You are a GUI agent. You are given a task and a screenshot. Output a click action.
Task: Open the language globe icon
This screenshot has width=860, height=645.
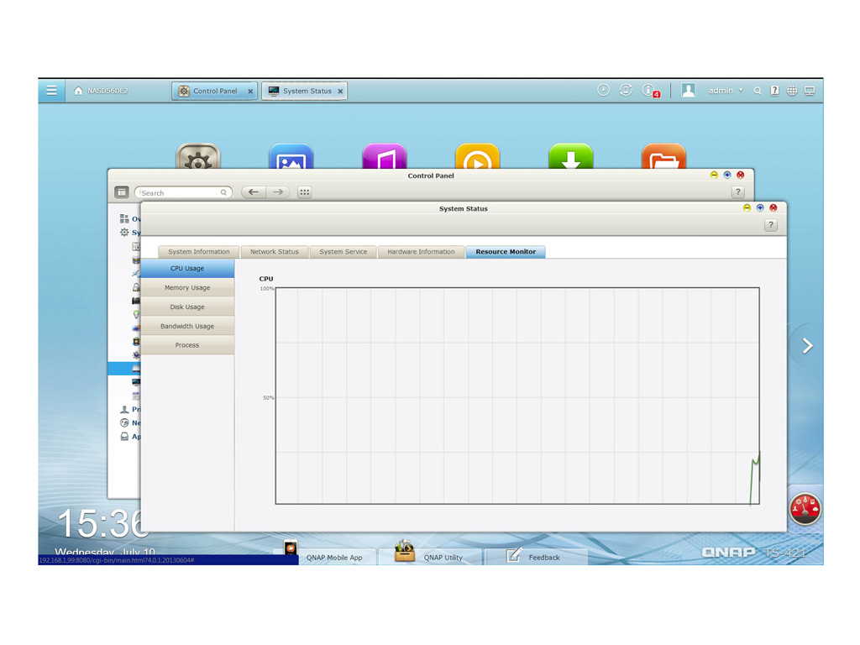pyautogui.click(x=792, y=91)
